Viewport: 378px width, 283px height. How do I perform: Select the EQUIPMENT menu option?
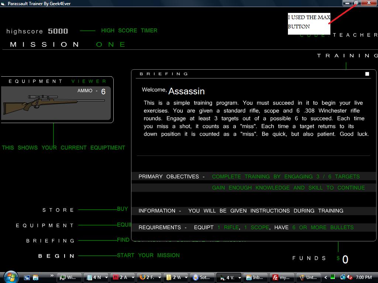(45, 226)
